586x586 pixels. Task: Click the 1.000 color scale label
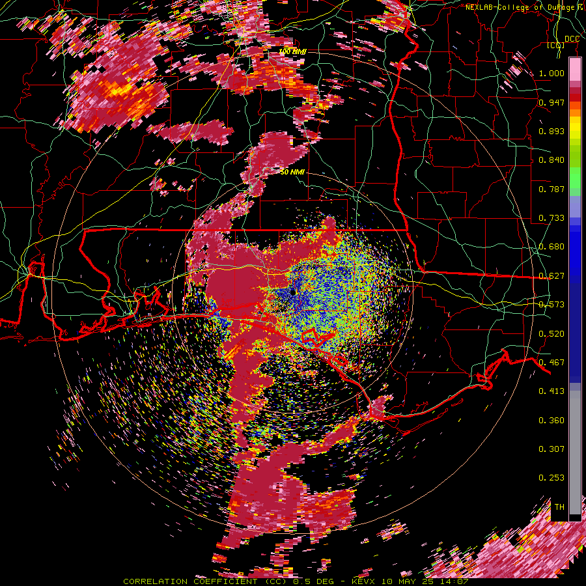point(551,73)
